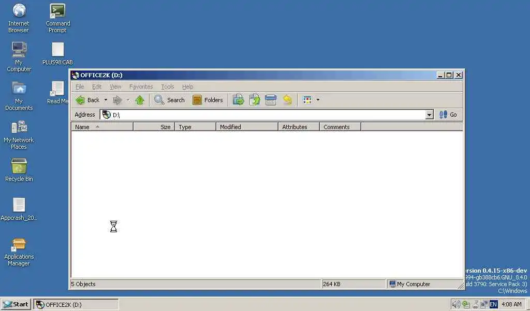Viewport: 530px width, 311px height.
Task: Open the Start menu
Action: [x=16, y=304]
